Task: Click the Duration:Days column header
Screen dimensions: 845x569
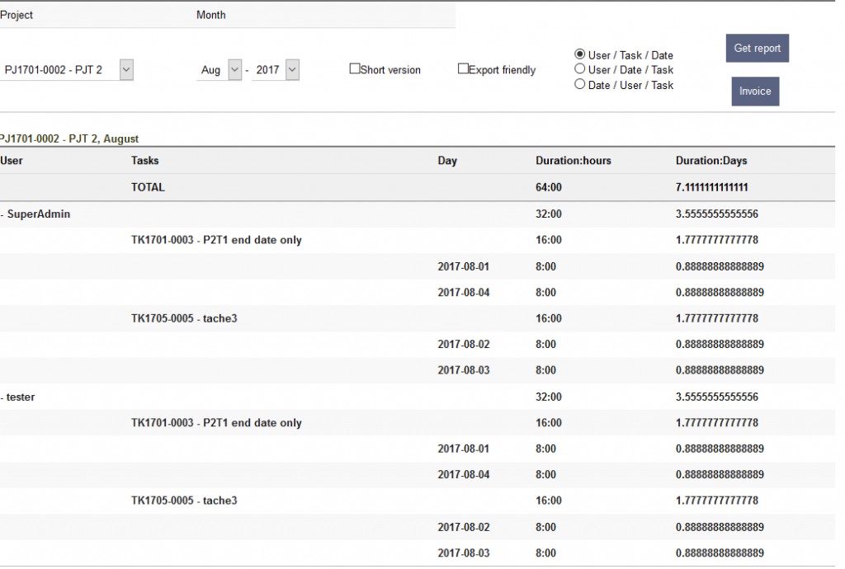Action: (711, 161)
